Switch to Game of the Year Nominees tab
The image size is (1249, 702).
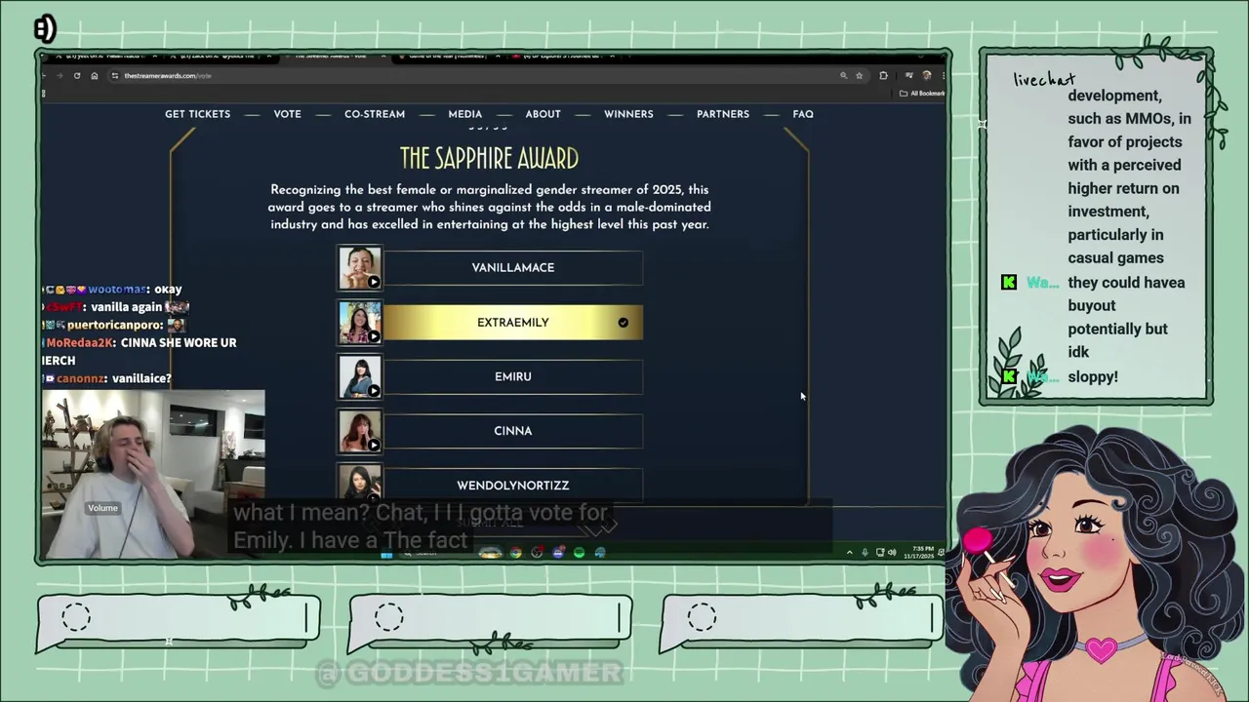pyautogui.click(x=445, y=56)
